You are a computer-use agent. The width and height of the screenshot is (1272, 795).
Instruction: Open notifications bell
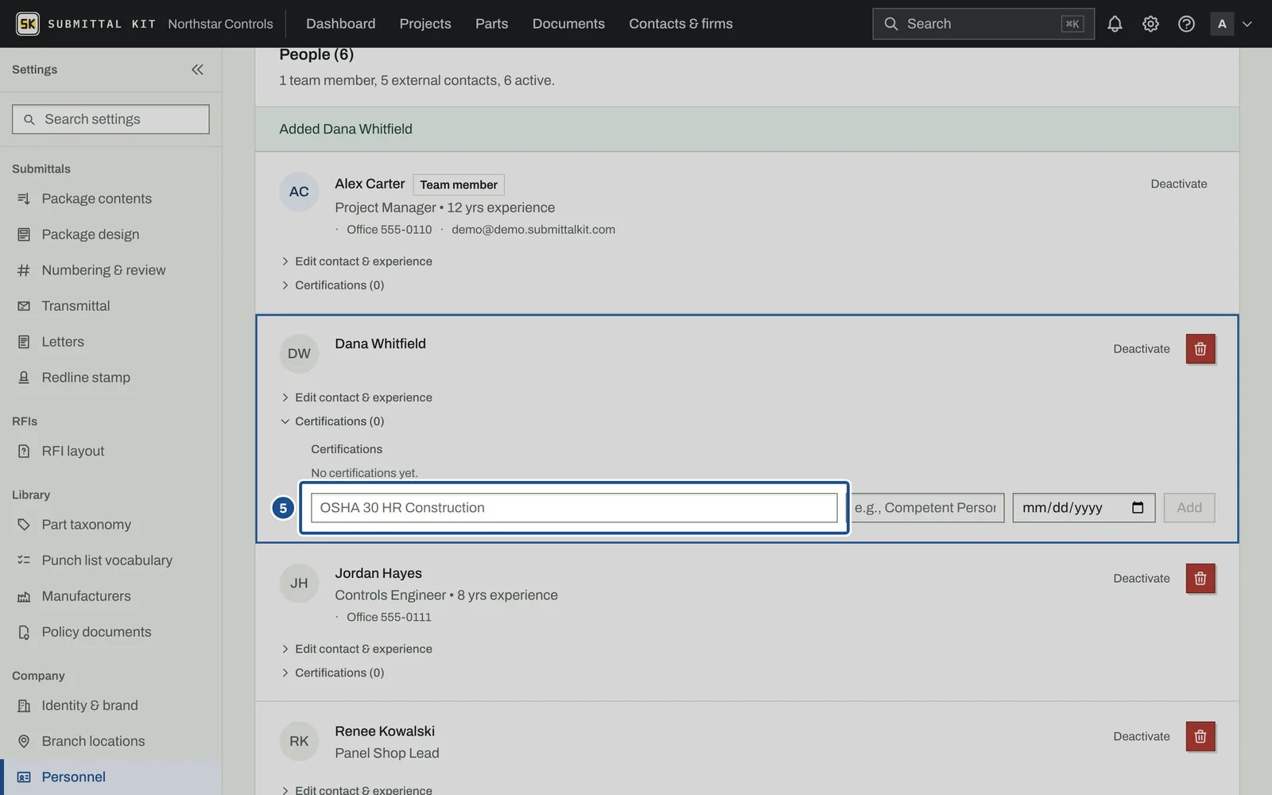pos(1115,24)
